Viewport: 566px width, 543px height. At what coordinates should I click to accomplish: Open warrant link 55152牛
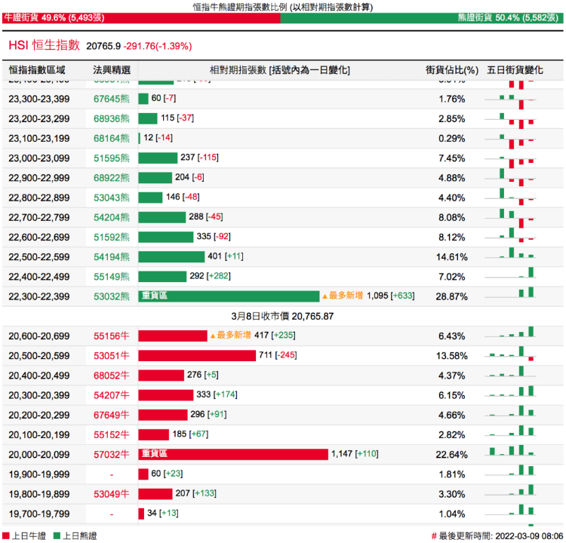(x=111, y=434)
